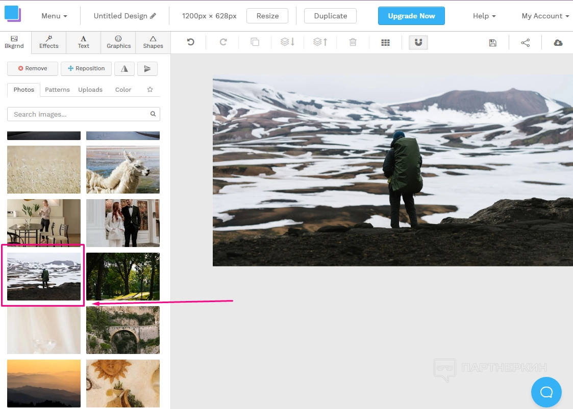Show the grid overlay icon
This screenshot has width=573, height=409.
pos(386,43)
